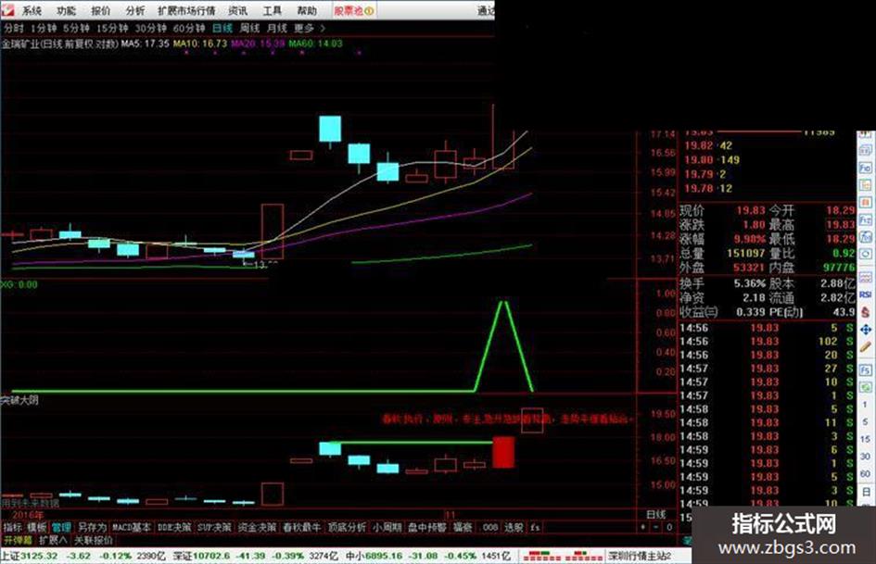This screenshot has height=564, width=876.
Task: Click the 选股 button in template bar
Action: pos(514,527)
